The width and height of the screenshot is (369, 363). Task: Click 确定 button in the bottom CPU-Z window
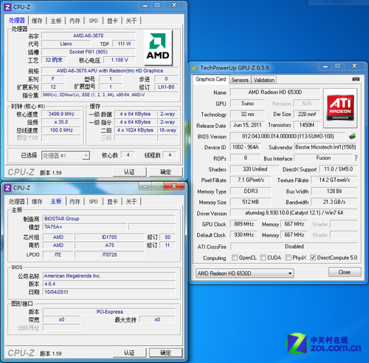(x=165, y=353)
